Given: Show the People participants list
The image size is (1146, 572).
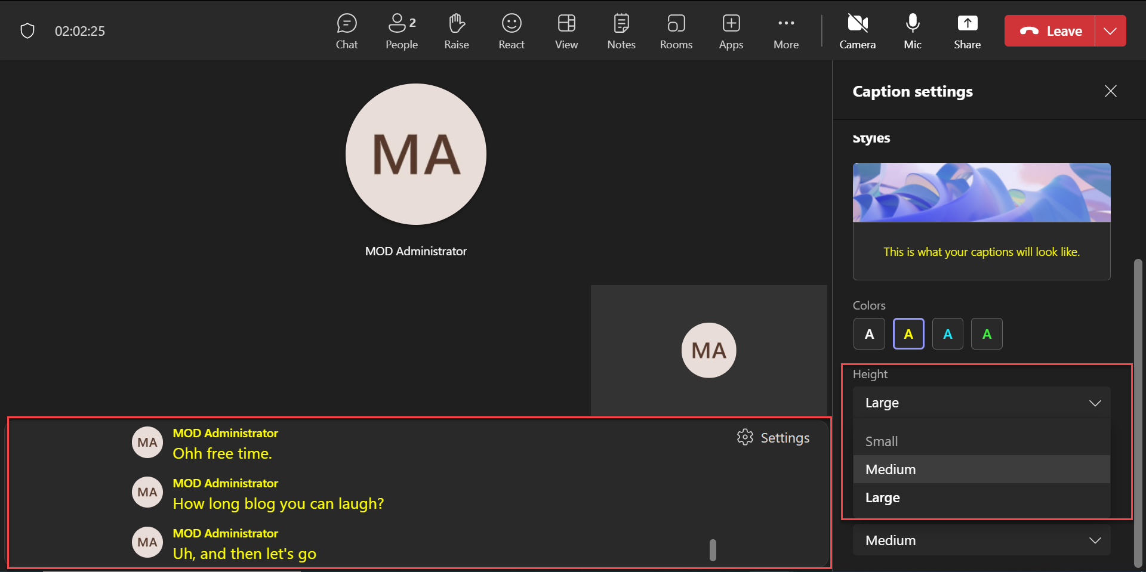Looking at the screenshot, I should click(x=401, y=31).
